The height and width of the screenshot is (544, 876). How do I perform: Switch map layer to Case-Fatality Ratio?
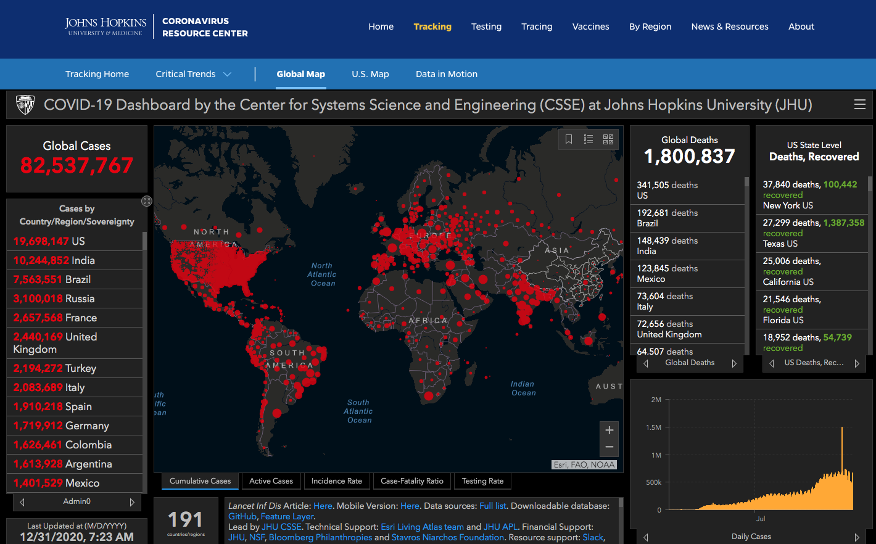pyautogui.click(x=411, y=481)
